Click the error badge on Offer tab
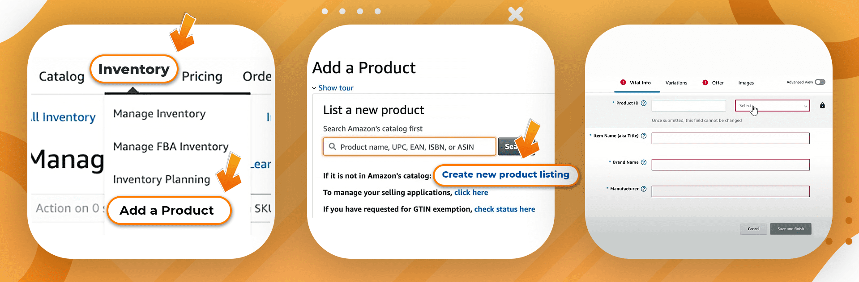 (705, 83)
